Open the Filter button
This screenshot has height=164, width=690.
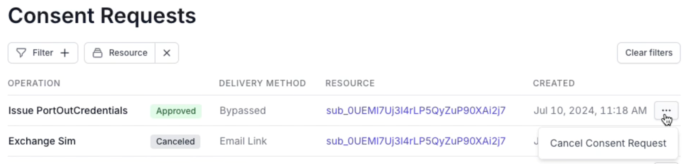click(x=43, y=53)
